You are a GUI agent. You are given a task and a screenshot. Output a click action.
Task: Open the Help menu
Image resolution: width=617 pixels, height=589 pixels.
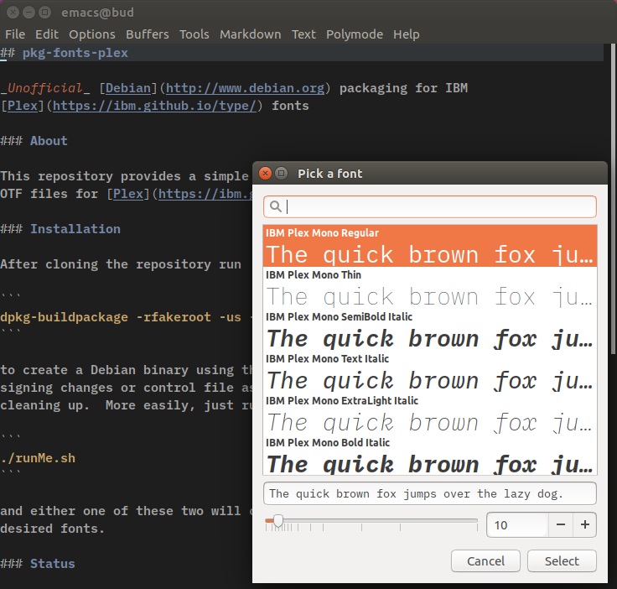406,34
